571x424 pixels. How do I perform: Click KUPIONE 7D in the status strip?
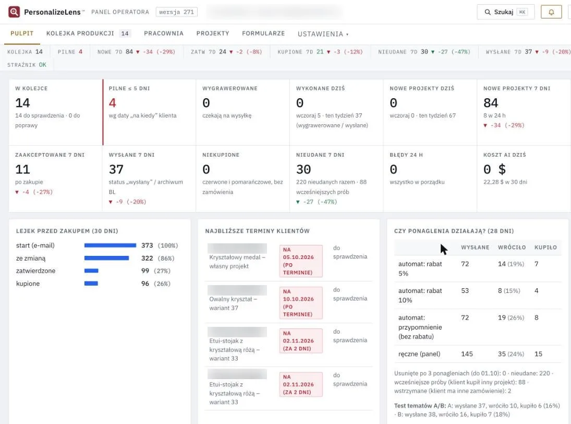(320, 52)
